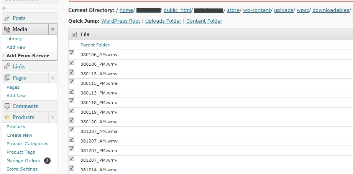The image size is (353, 174).
Task: Click file name 080113_PM.wma
Action: (99, 83)
